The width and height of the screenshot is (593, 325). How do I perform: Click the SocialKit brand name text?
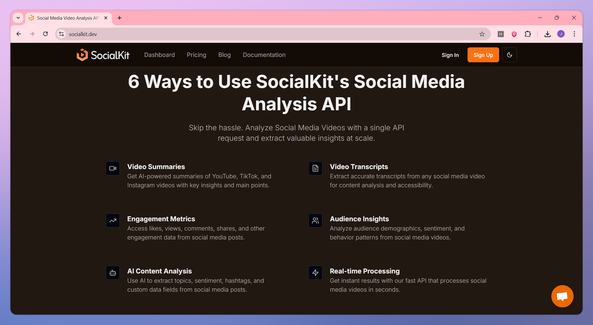pyautogui.click(x=110, y=55)
